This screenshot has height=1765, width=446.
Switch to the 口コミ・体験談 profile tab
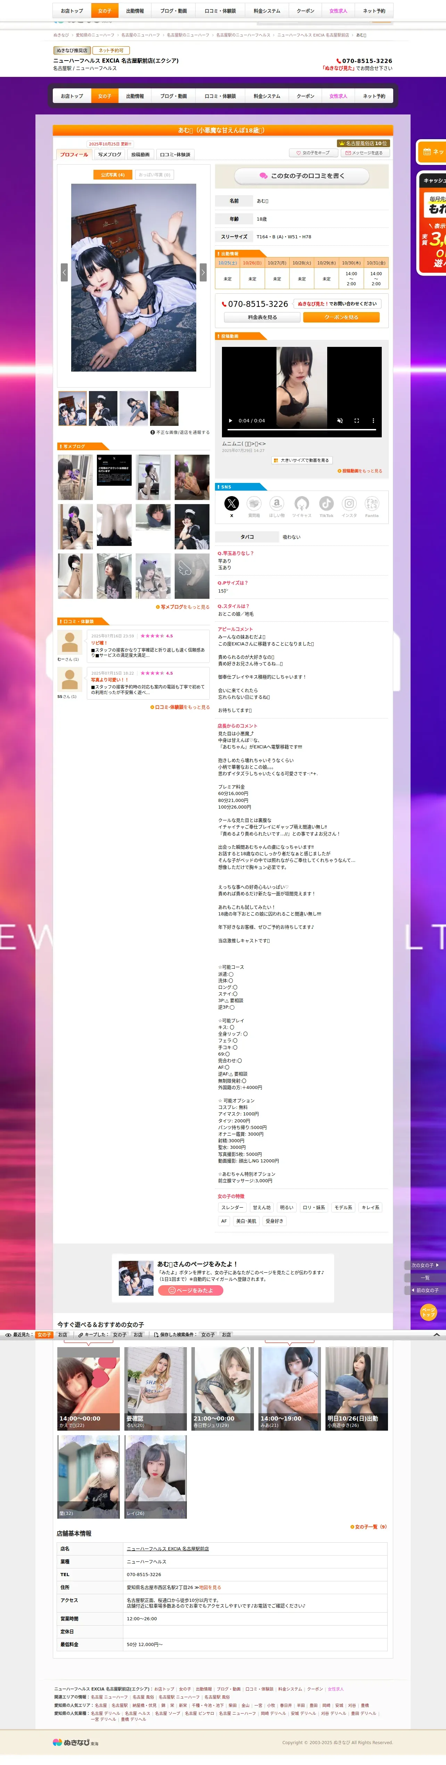click(175, 155)
